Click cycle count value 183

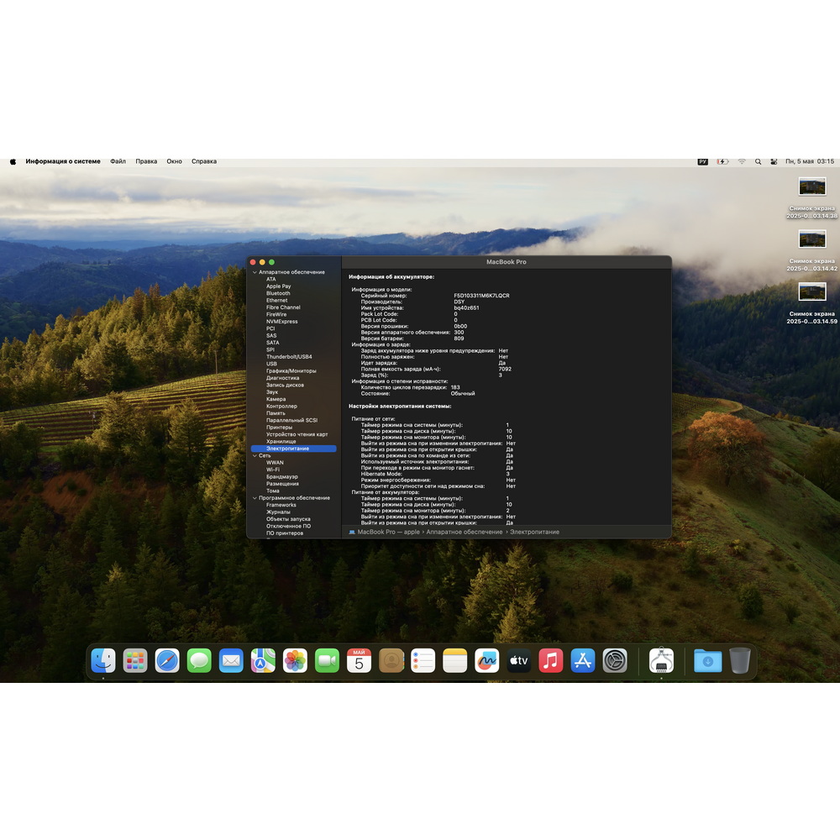[x=455, y=387]
